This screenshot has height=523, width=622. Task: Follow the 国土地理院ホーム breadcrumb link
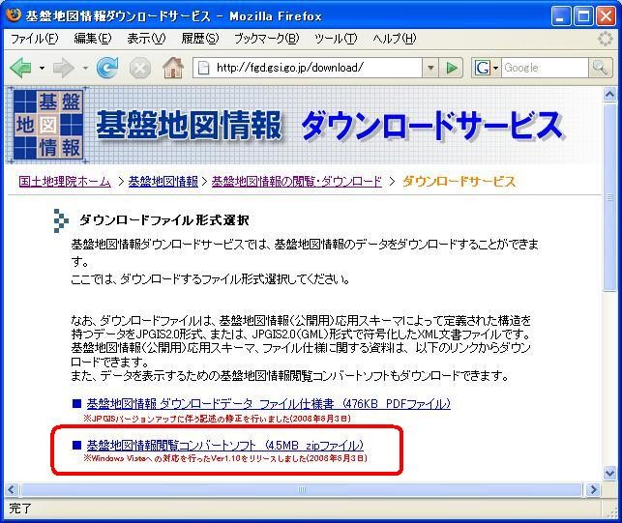65,182
